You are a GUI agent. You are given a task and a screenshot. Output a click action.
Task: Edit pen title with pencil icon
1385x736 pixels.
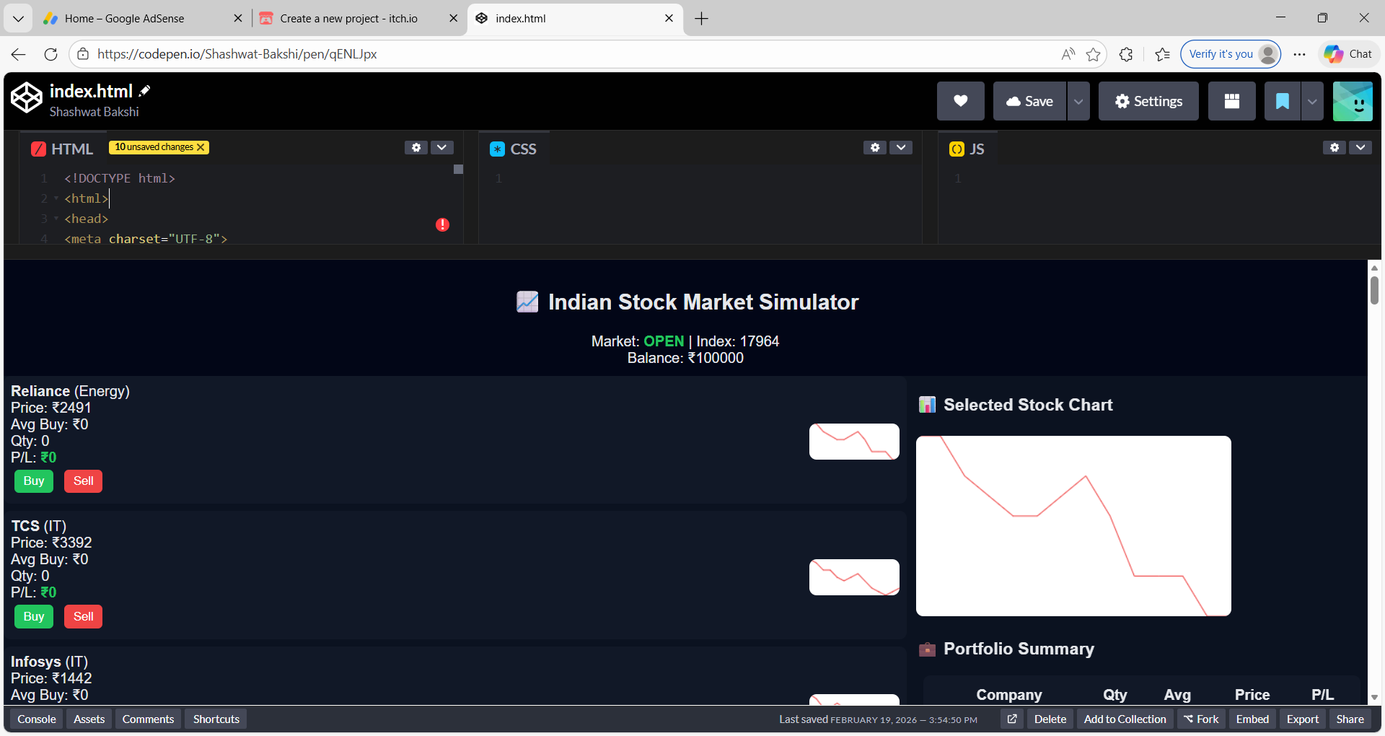pyautogui.click(x=145, y=91)
